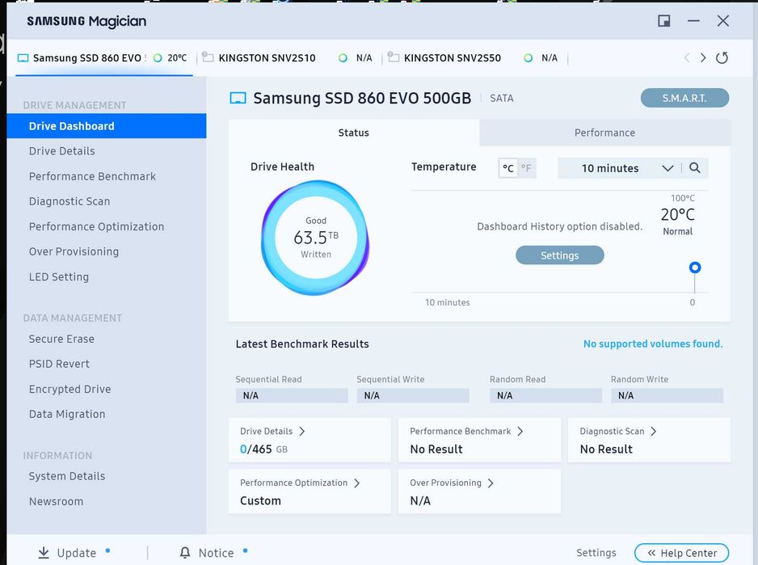Open Drive Details card chevron
The image size is (758, 565).
301,431
